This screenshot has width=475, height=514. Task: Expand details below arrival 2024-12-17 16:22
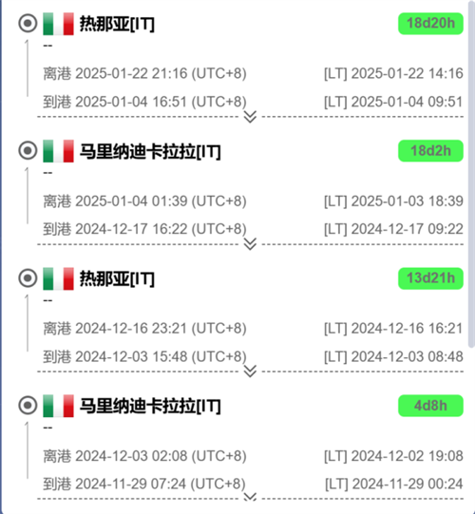[250, 244]
